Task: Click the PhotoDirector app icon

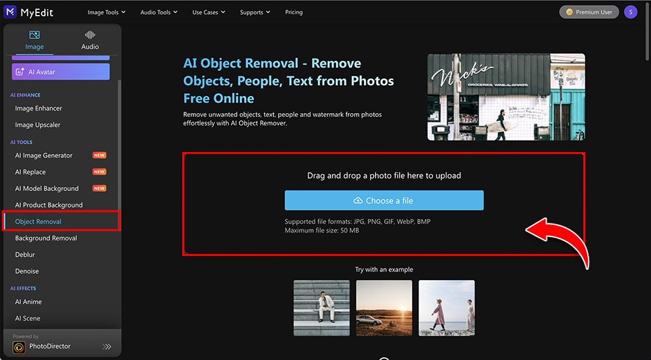Action: point(19,347)
